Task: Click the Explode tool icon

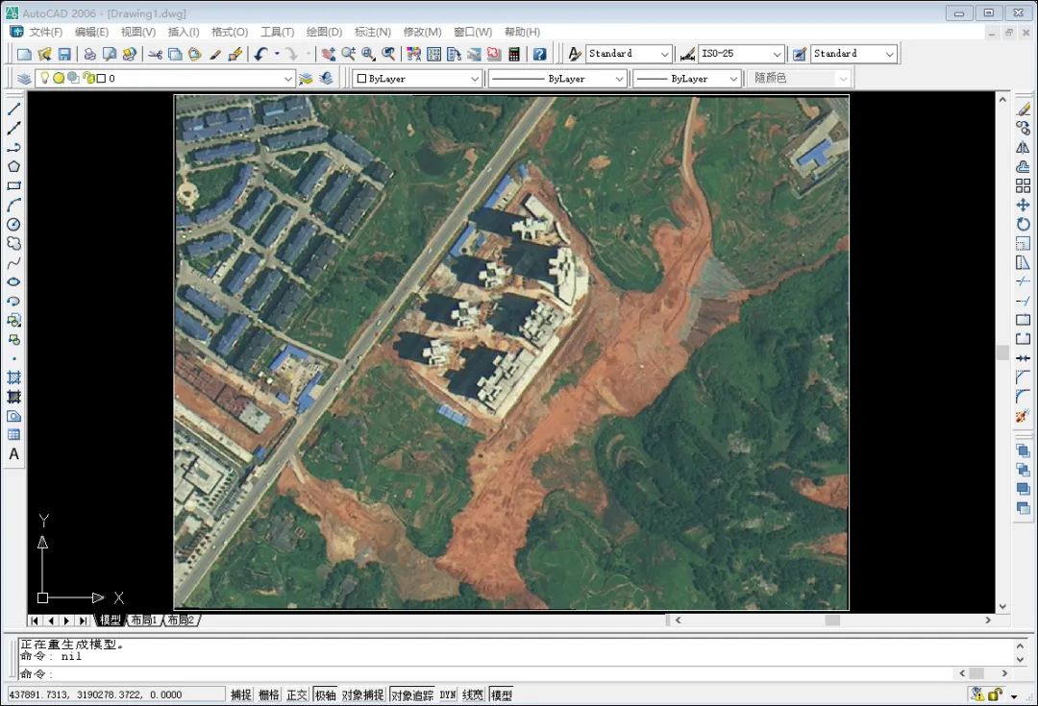Action: click(1023, 416)
